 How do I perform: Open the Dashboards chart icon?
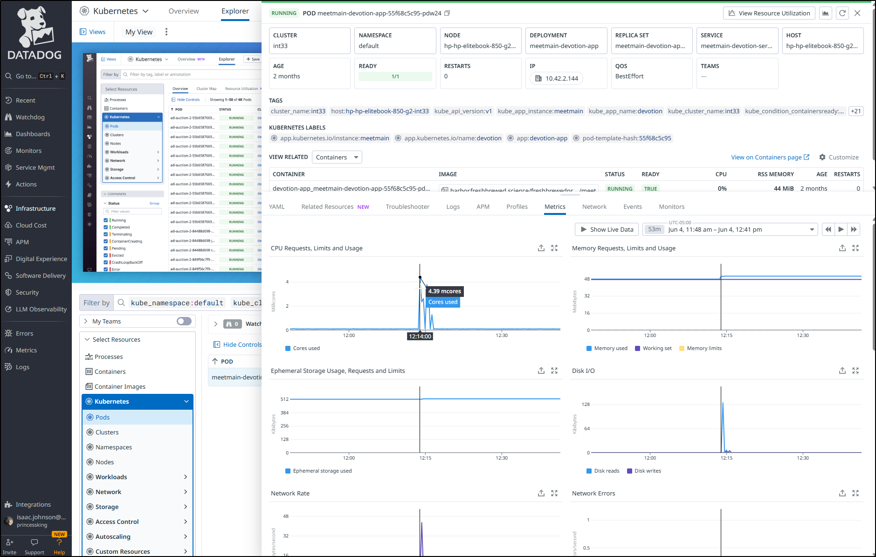pos(8,134)
